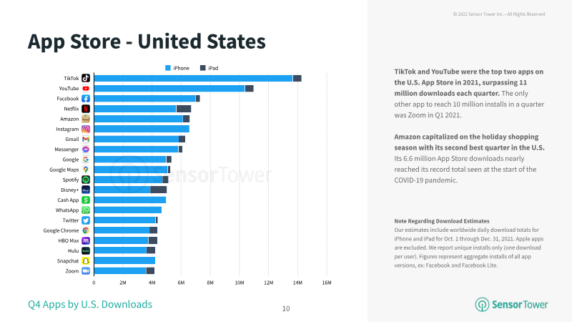Viewport: 572px width, 322px height.
Task: Click the Cash App icon
Action: [x=86, y=200]
